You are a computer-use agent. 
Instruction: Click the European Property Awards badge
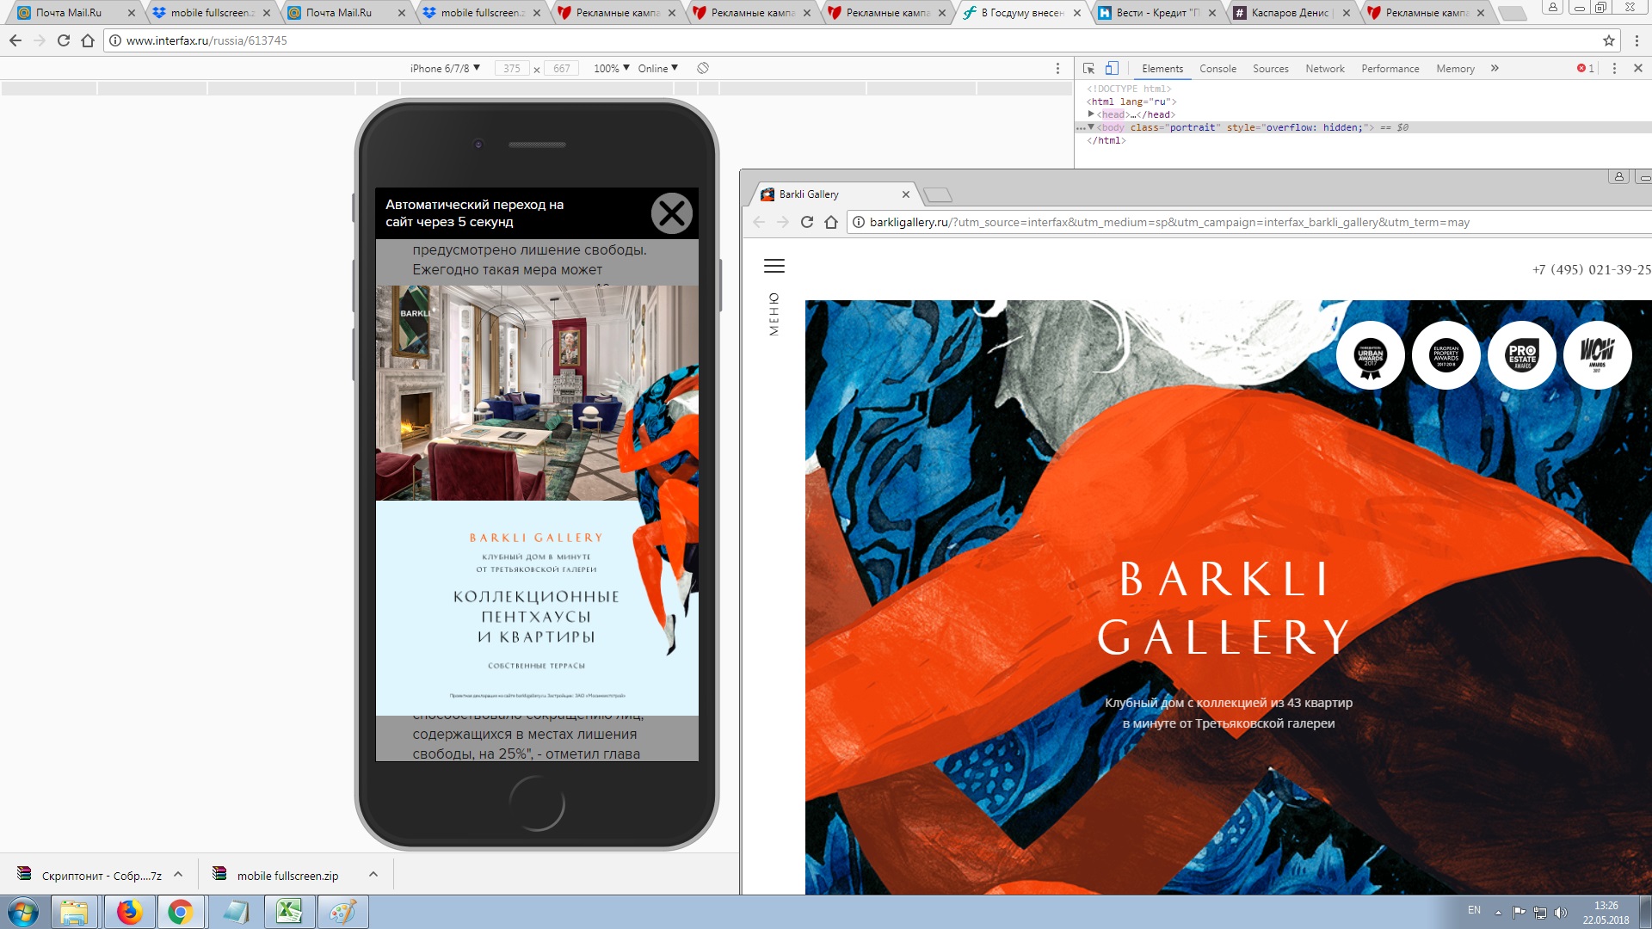(x=1446, y=355)
